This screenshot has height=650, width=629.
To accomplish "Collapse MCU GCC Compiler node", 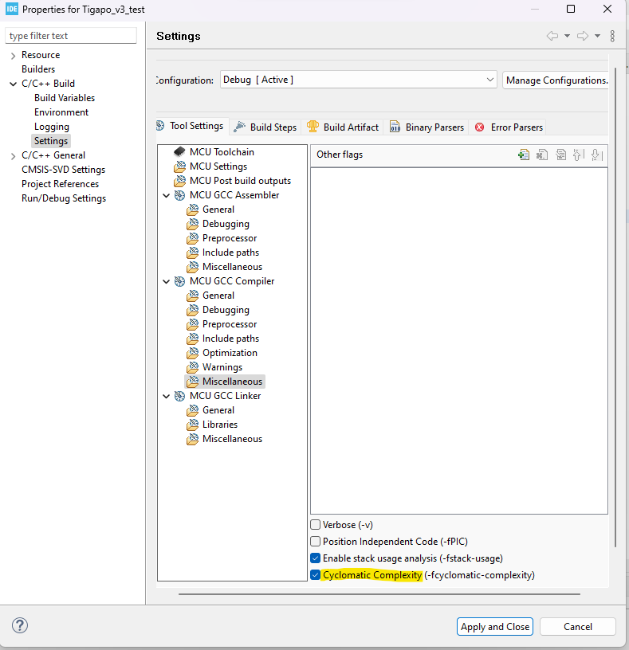I will coord(167,282).
